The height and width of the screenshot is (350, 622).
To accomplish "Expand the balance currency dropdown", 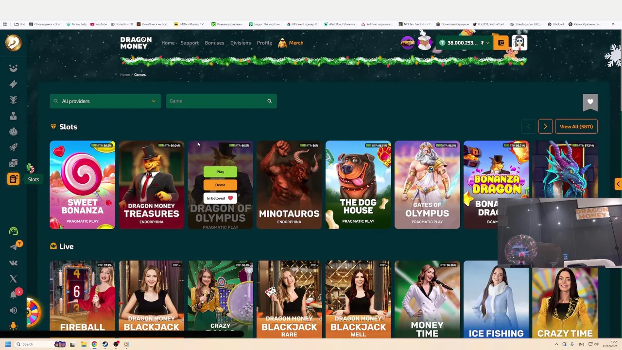I will point(487,43).
